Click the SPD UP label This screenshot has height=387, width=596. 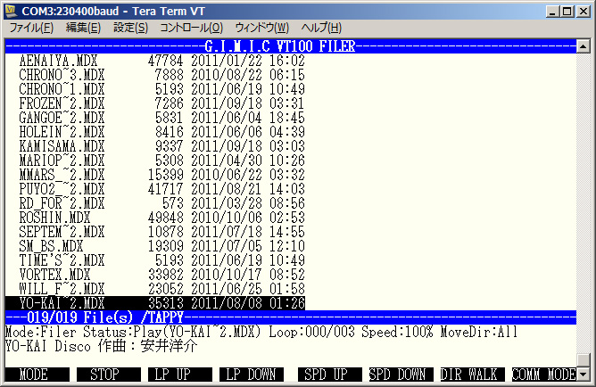pyautogui.click(x=323, y=375)
